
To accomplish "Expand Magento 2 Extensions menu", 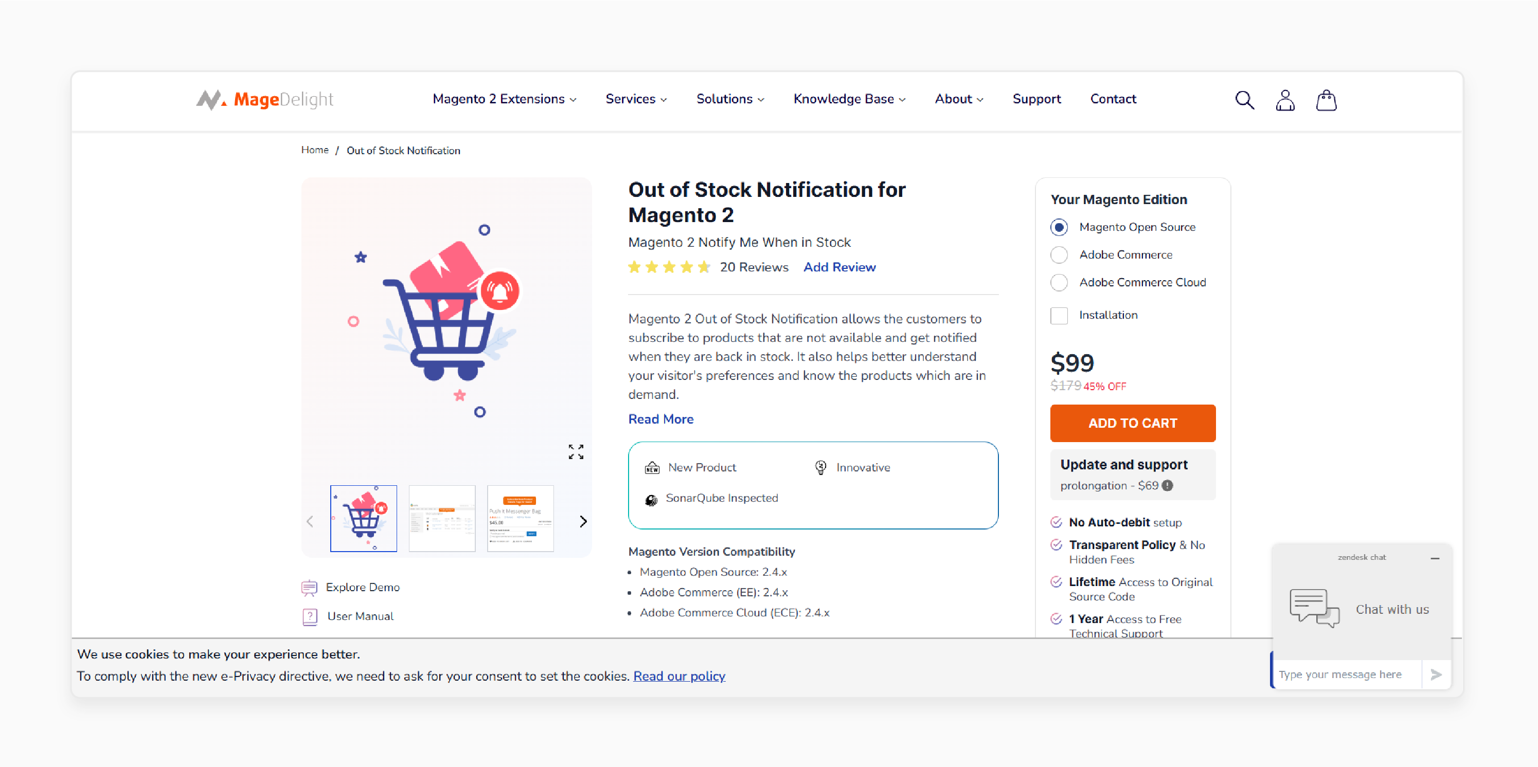I will click(x=505, y=99).
